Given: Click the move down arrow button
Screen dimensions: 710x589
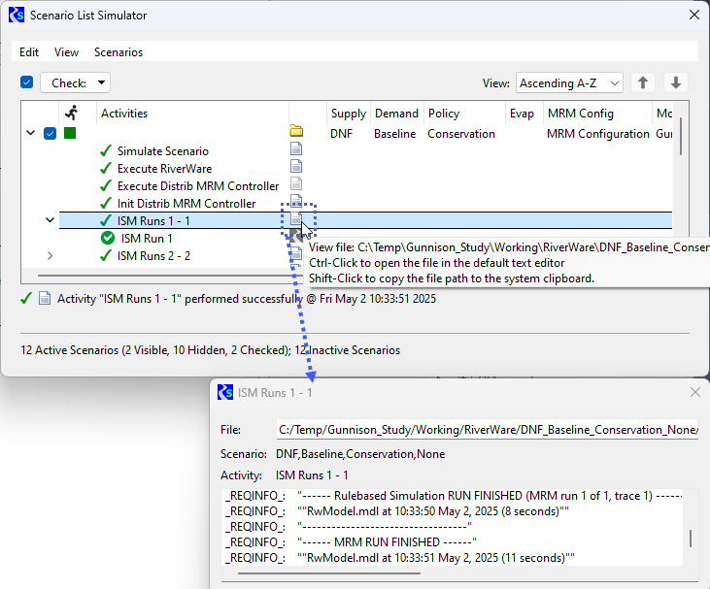Looking at the screenshot, I should (x=676, y=83).
